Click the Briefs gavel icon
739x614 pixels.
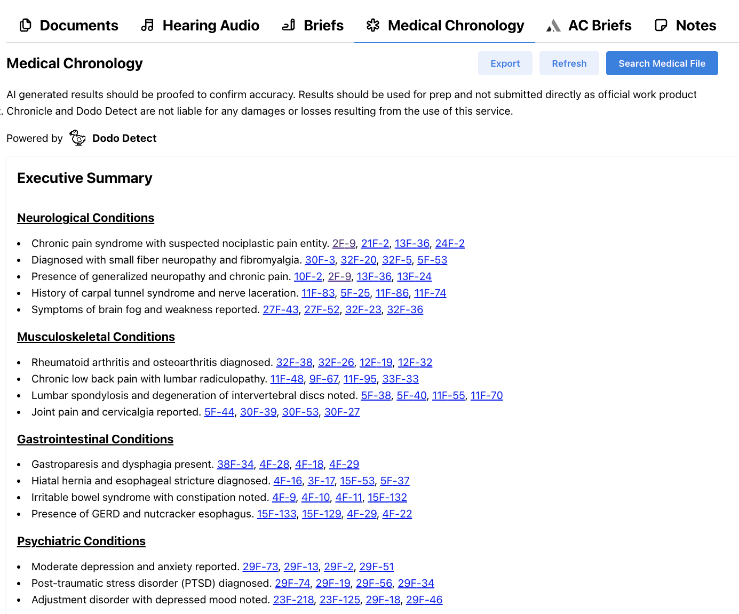pos(288,25)
